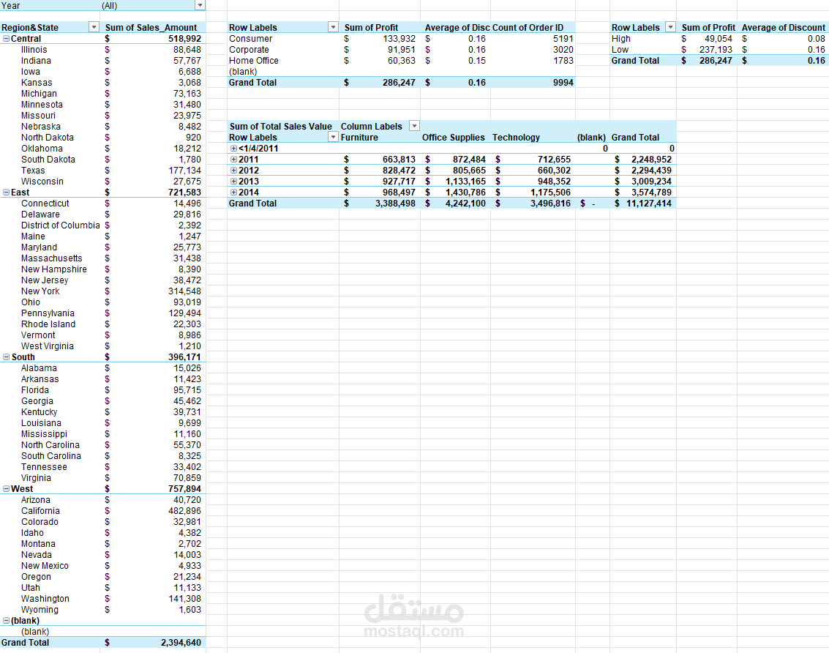Collapse the West region group

7,489
